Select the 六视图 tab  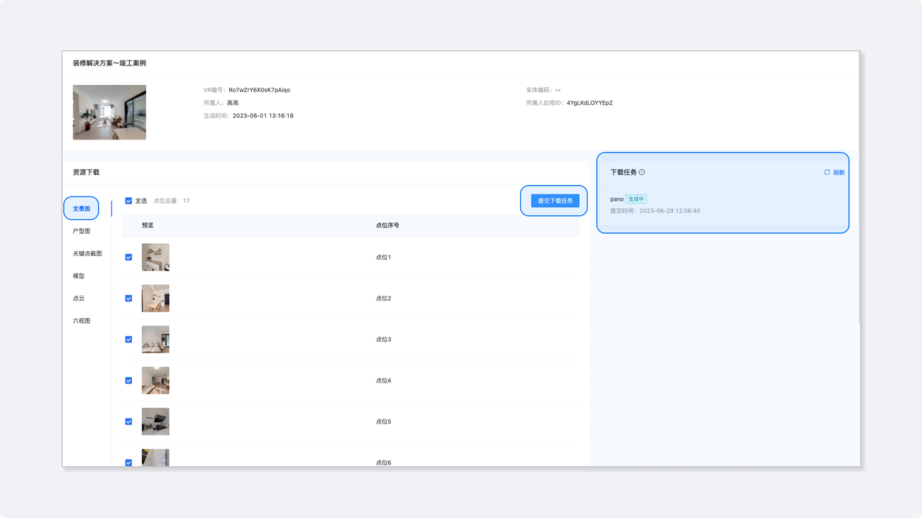point(81,321)
